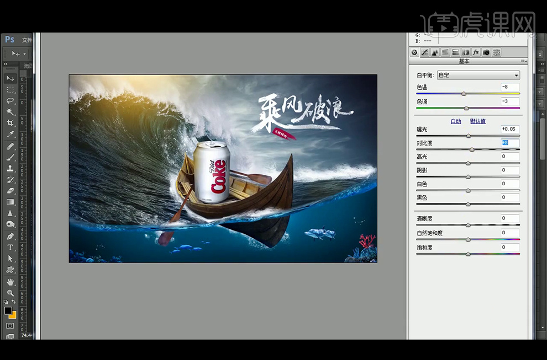
Task: Click the 自然饱和度 vibrance value field
Action: pos(510,233)
